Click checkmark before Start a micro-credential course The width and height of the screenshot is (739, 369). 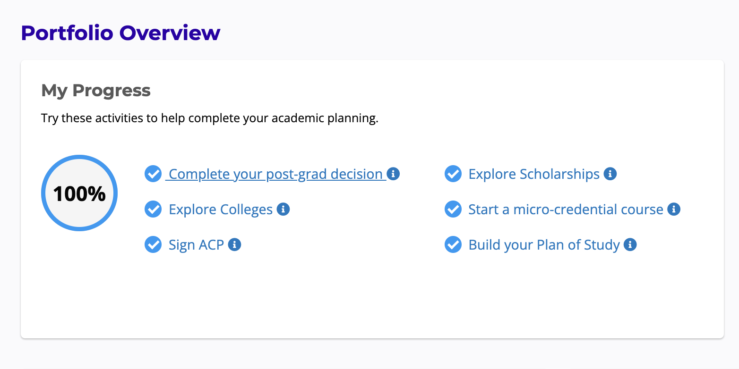pyautogui.click(x=453, y=209)
